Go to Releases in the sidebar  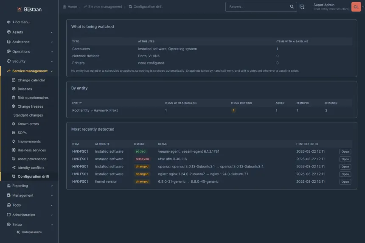pos(25,89)
